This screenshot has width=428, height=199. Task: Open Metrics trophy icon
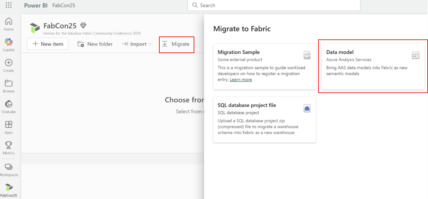point(9,148)
